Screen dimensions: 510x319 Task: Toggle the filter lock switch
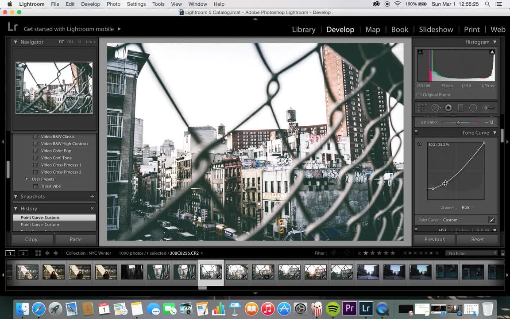coord(502,253)
